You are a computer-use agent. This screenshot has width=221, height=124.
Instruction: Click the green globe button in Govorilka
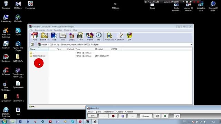tap(165, 116)
